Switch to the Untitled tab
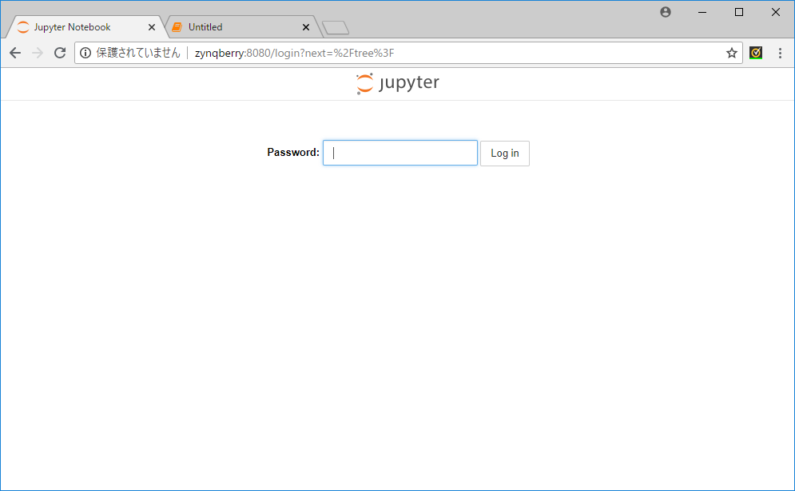 pos(232,27)
